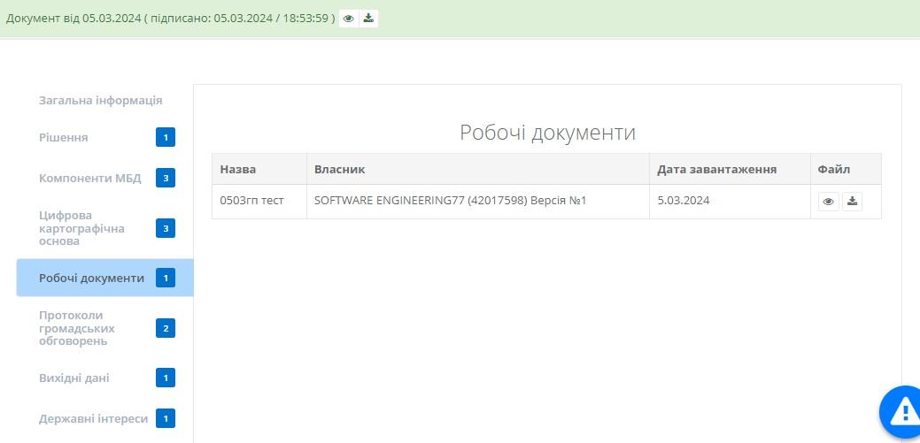Click the Рішення count badge
Screen dimensions: 920x443
pyautogui.click(x=166, y=138)
